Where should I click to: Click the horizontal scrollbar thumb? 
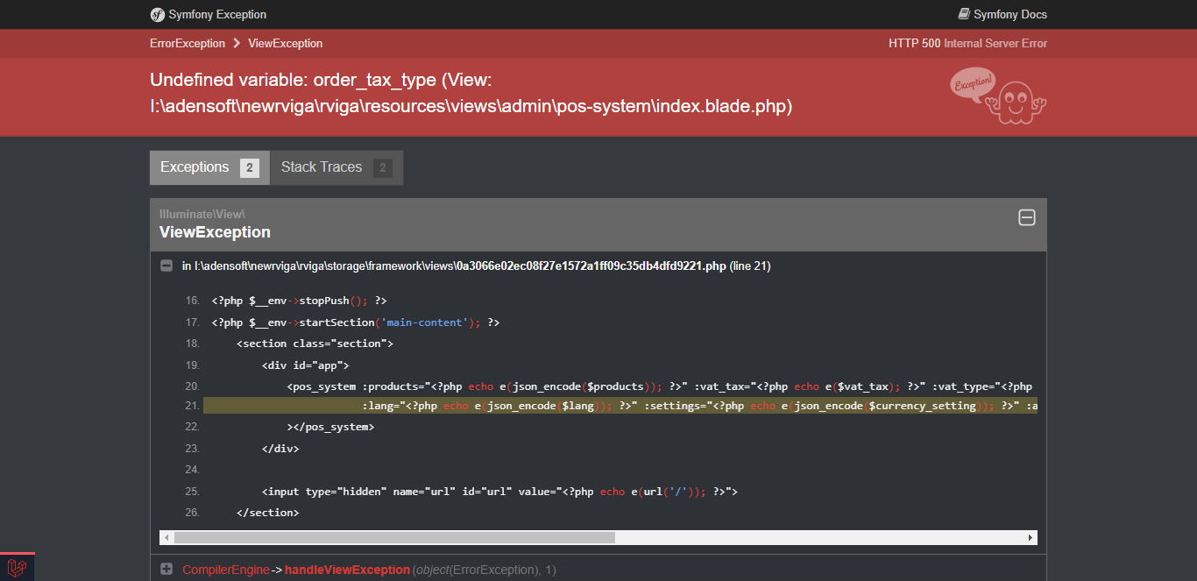(x=394, y=537)
